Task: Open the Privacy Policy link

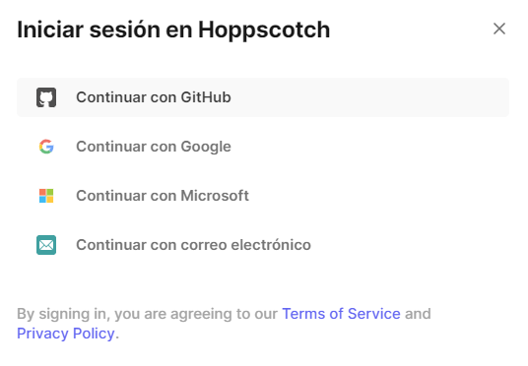Action: [66, 334]
